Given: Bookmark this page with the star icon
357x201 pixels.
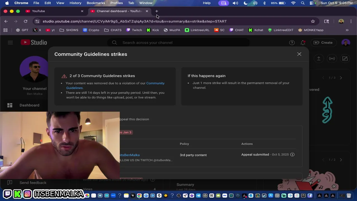Looking at the screenshot, I should click(x=313, y=21).
